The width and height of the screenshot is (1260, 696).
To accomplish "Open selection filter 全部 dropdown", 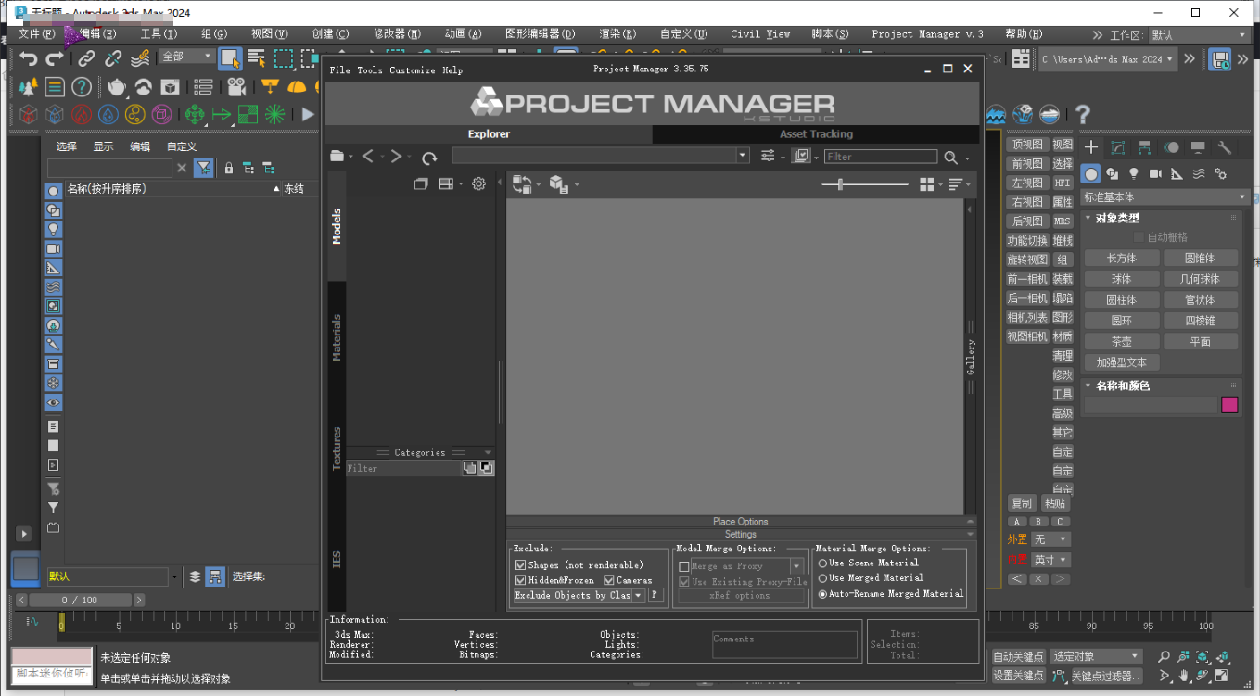I will point(187,57).
